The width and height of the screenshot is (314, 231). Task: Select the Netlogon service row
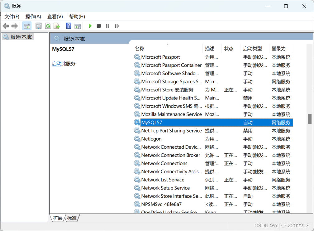click(x=213, y=139)
